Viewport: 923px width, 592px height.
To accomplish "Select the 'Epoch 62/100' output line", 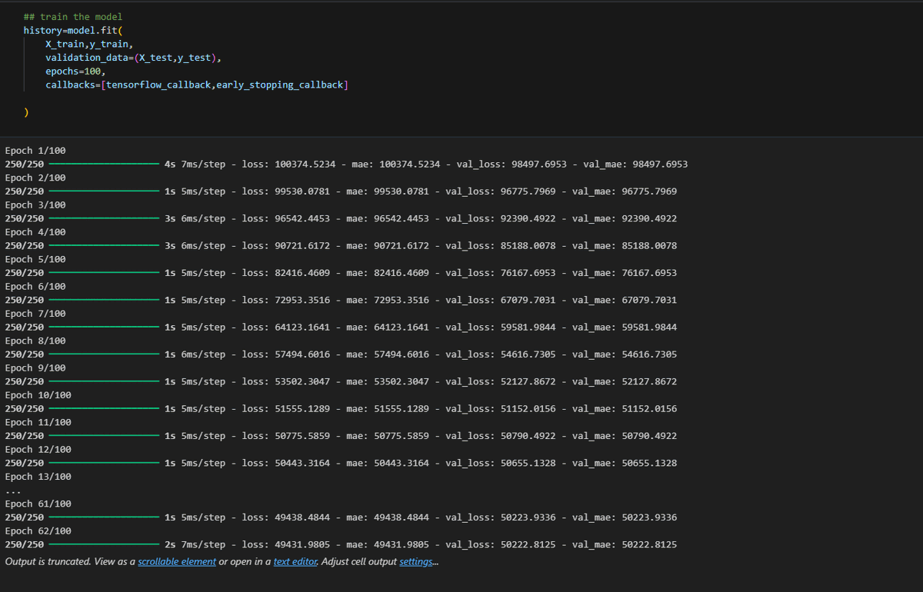I will point(38,531).
